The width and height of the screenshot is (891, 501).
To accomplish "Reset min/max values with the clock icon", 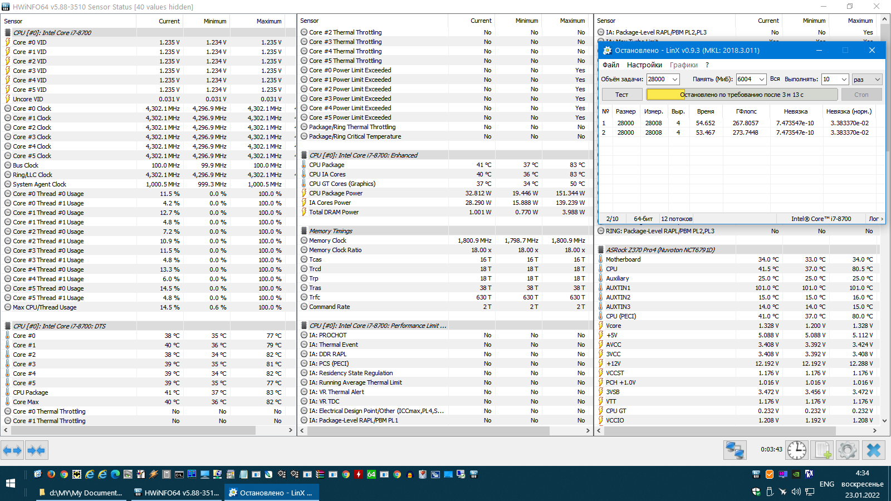I will (x=797, y=450).
